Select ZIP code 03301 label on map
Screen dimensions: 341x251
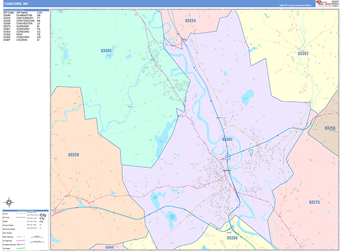coord(227,139)
